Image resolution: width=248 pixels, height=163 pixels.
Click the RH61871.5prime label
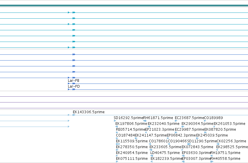(158, 118)
